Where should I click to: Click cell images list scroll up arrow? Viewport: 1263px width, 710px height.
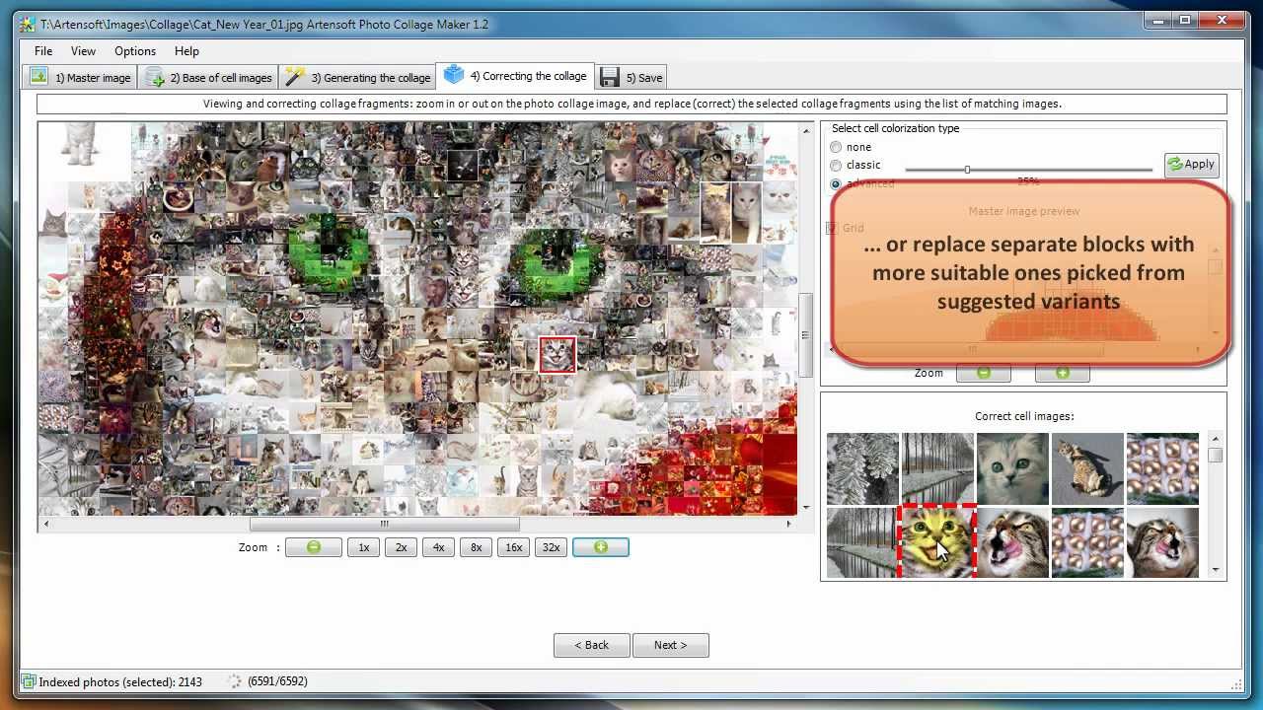click(1215, 439)
